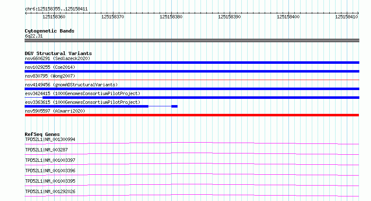The height and width of the screenshot is (201, 371).
Task: Open transcript TPD52L1|NM_001003397
Action: pos(50,160)
